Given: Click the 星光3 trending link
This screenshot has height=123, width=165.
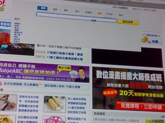Looking at the screenshot, I should coord(17,28).
